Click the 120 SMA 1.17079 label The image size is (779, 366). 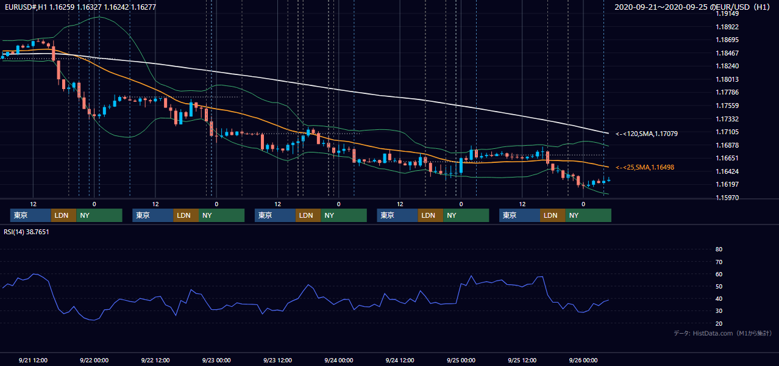click(x=646, y=134)
